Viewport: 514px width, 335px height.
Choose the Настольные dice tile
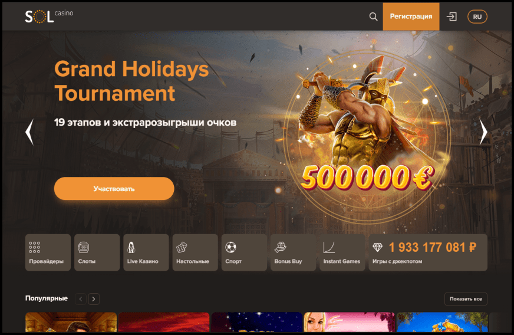pos(195,252)
